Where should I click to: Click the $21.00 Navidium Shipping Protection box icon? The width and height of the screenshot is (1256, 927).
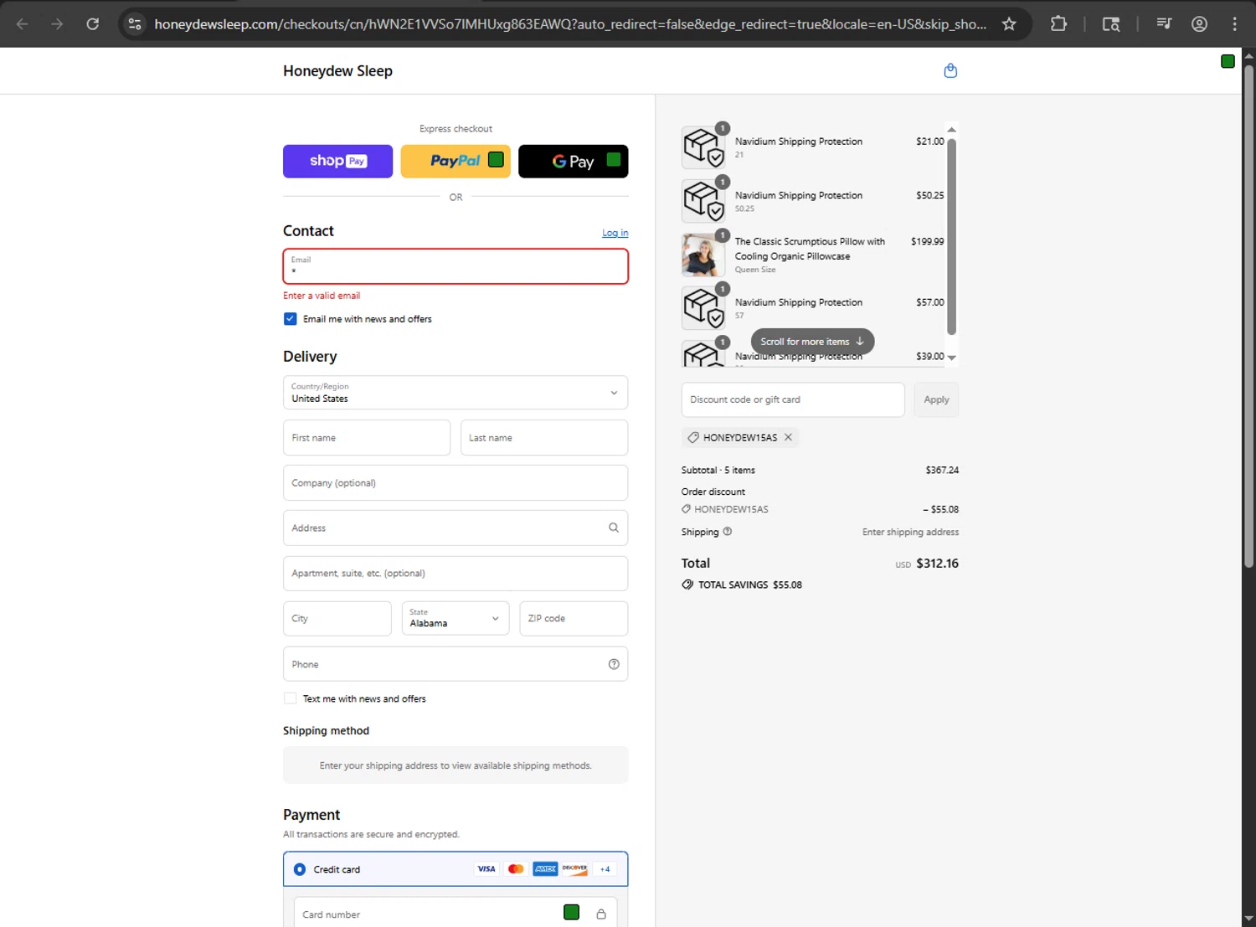click(703, 147)
